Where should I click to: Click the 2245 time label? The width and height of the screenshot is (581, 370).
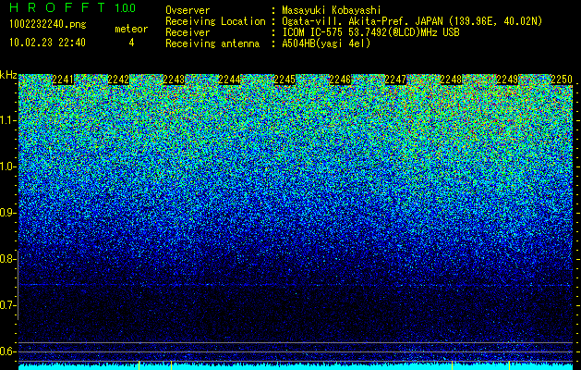point(284,80)
